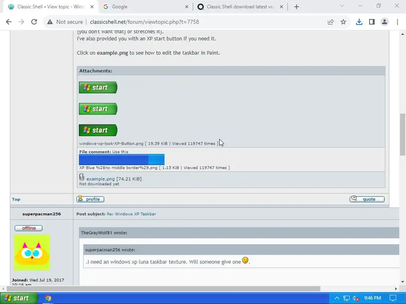Click the offline status badge
Viewport: 406px width, 304px height.
(x=29, y=228)
